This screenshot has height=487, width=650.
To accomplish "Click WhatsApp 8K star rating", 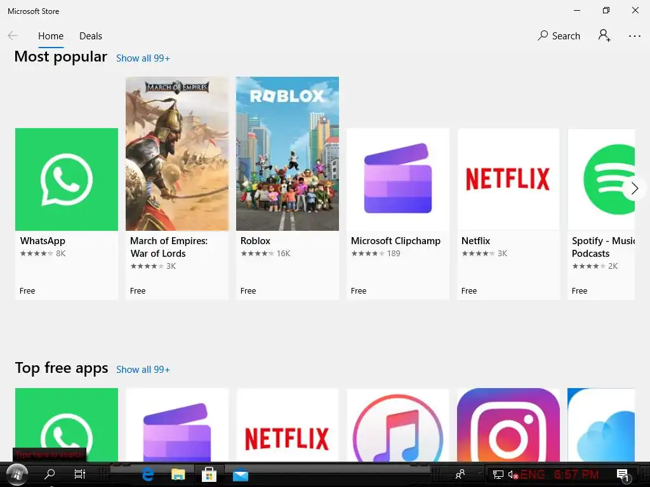I will [x=43, y=254].
